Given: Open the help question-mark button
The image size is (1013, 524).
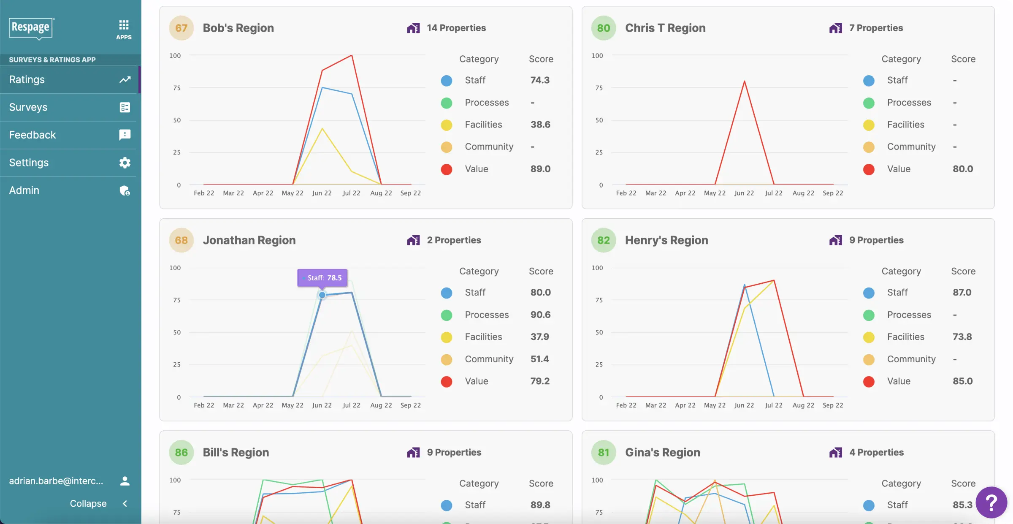Looking at the screenshot, I should tap(991, 502).
